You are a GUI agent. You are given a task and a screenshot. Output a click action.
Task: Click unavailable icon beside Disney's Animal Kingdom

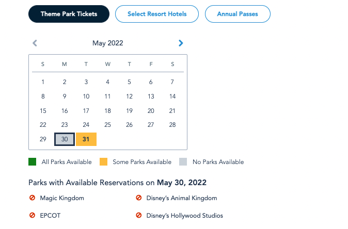(x=139, y=198)
